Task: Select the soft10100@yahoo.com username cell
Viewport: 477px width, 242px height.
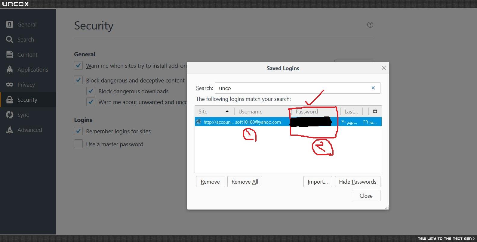Action: click(258, 122)
